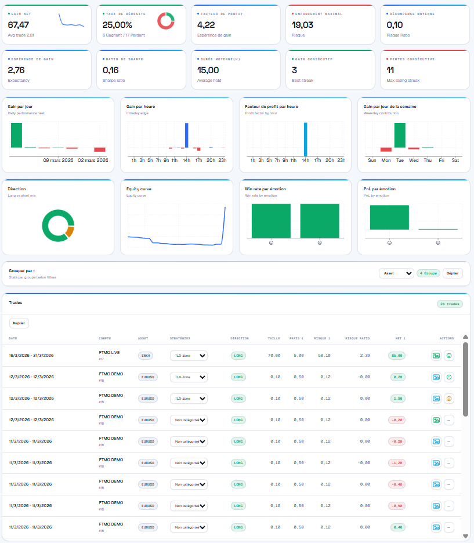The width and height of the screenshot is (474, 543).
Task: Click scrollbar down arrow in Trades table
Action: [466, 537]
